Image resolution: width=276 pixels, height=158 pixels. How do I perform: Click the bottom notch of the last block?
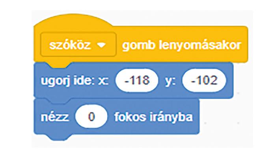pos(58,137)
